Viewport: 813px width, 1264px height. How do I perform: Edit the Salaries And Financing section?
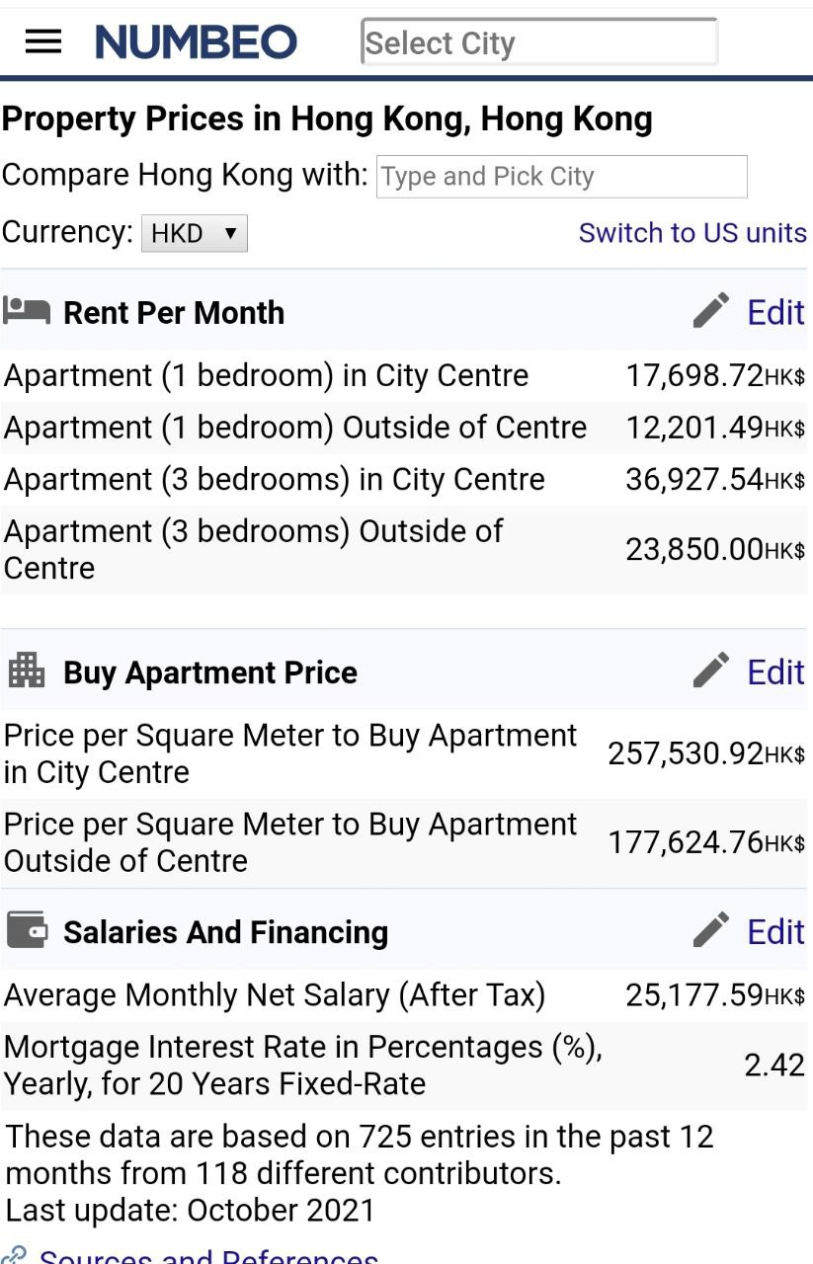(x=775, y=931)
